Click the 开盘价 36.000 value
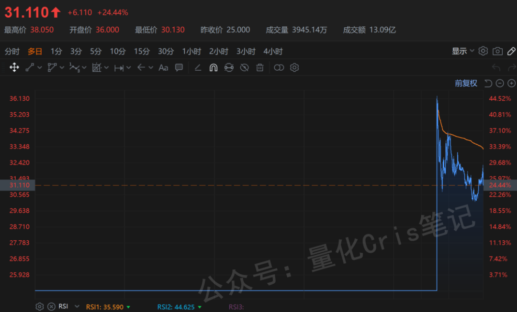 point(108,30)
